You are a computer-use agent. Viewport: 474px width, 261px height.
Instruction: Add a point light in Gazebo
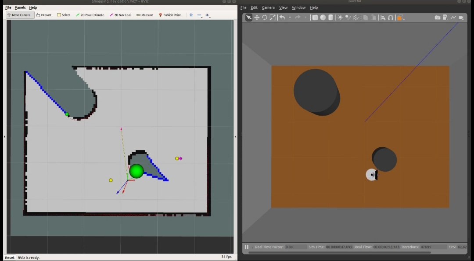click(x=340, y=18)
